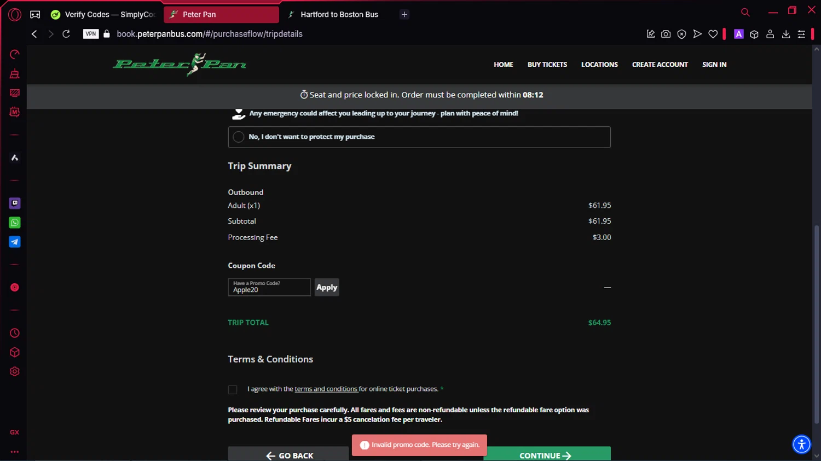Click the TRIP TOTAL $64.95 amount
Image resolution: width=821 pixels, height=461 pixels.
599,323
